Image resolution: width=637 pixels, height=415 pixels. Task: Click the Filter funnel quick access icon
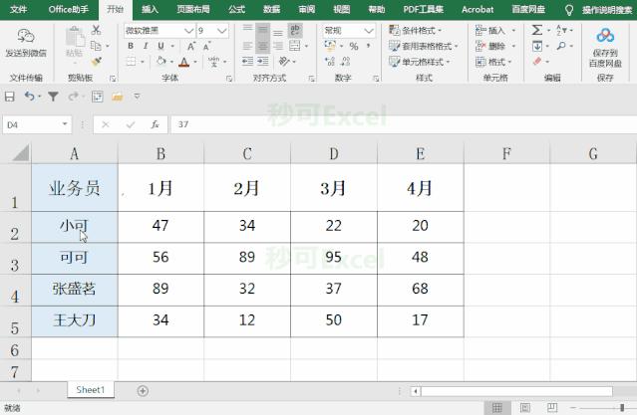click(x=53, y=97)
